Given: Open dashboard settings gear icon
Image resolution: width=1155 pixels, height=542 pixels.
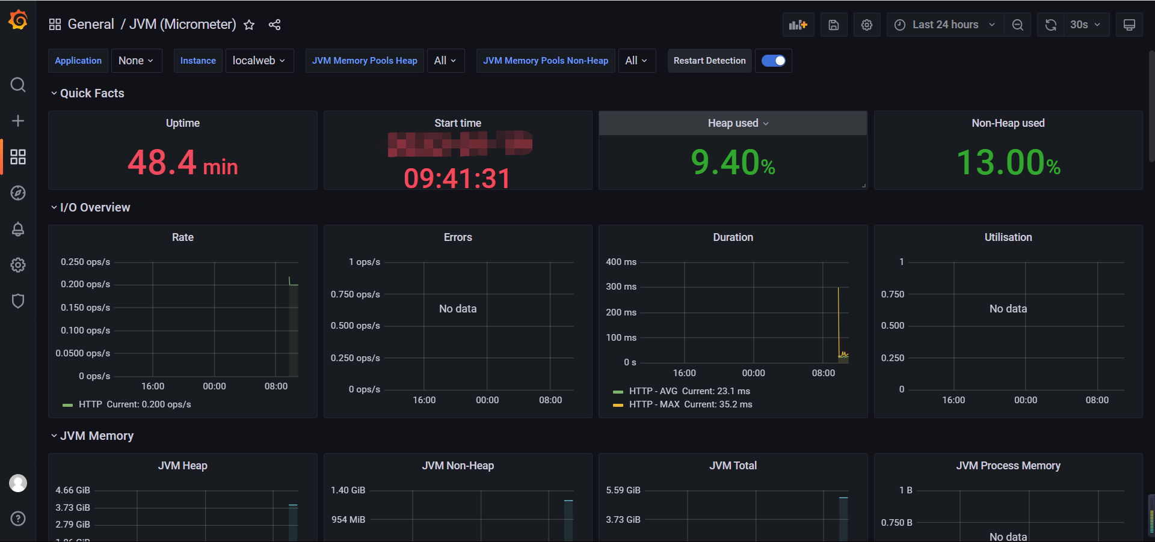Looking at the screenshot, I should click(867, 25).
